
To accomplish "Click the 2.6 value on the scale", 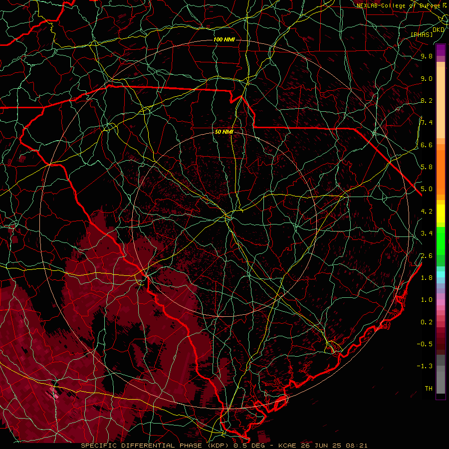I will coord(427,256).
